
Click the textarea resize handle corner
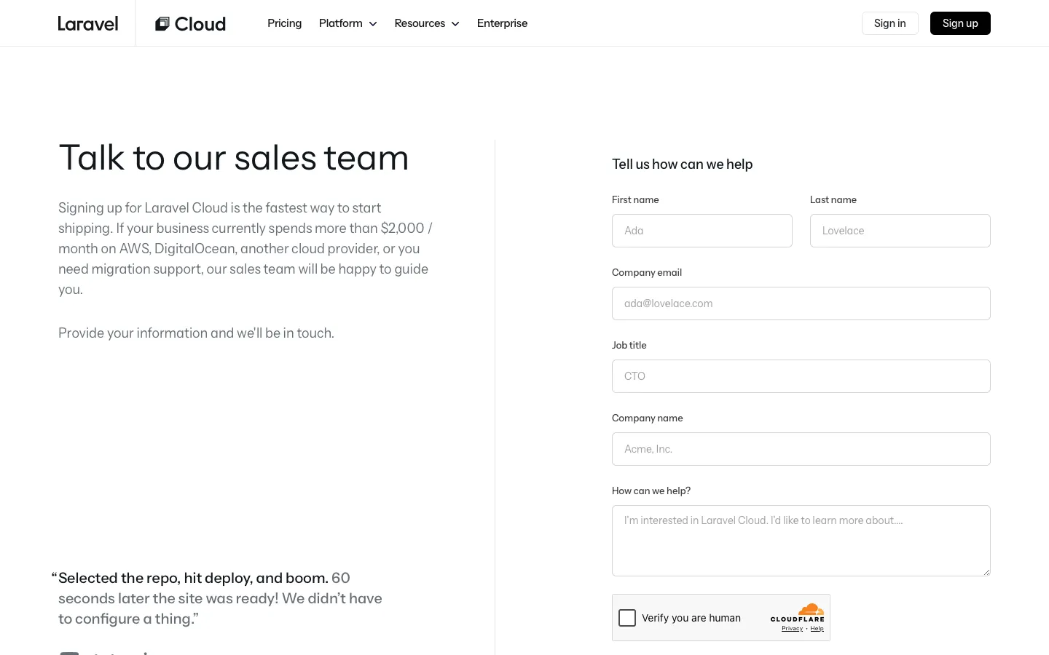pos(986,572)
